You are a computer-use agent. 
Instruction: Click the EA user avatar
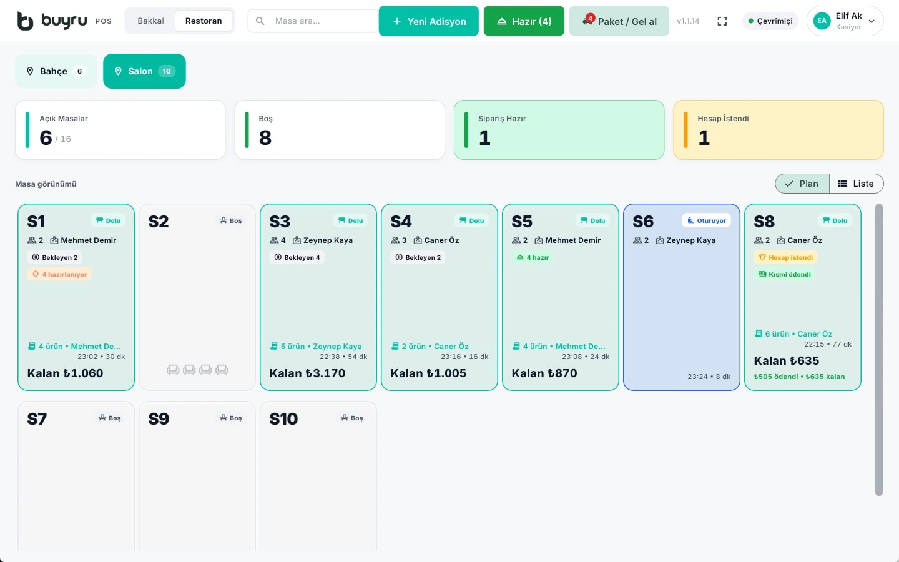pos(822,21)
